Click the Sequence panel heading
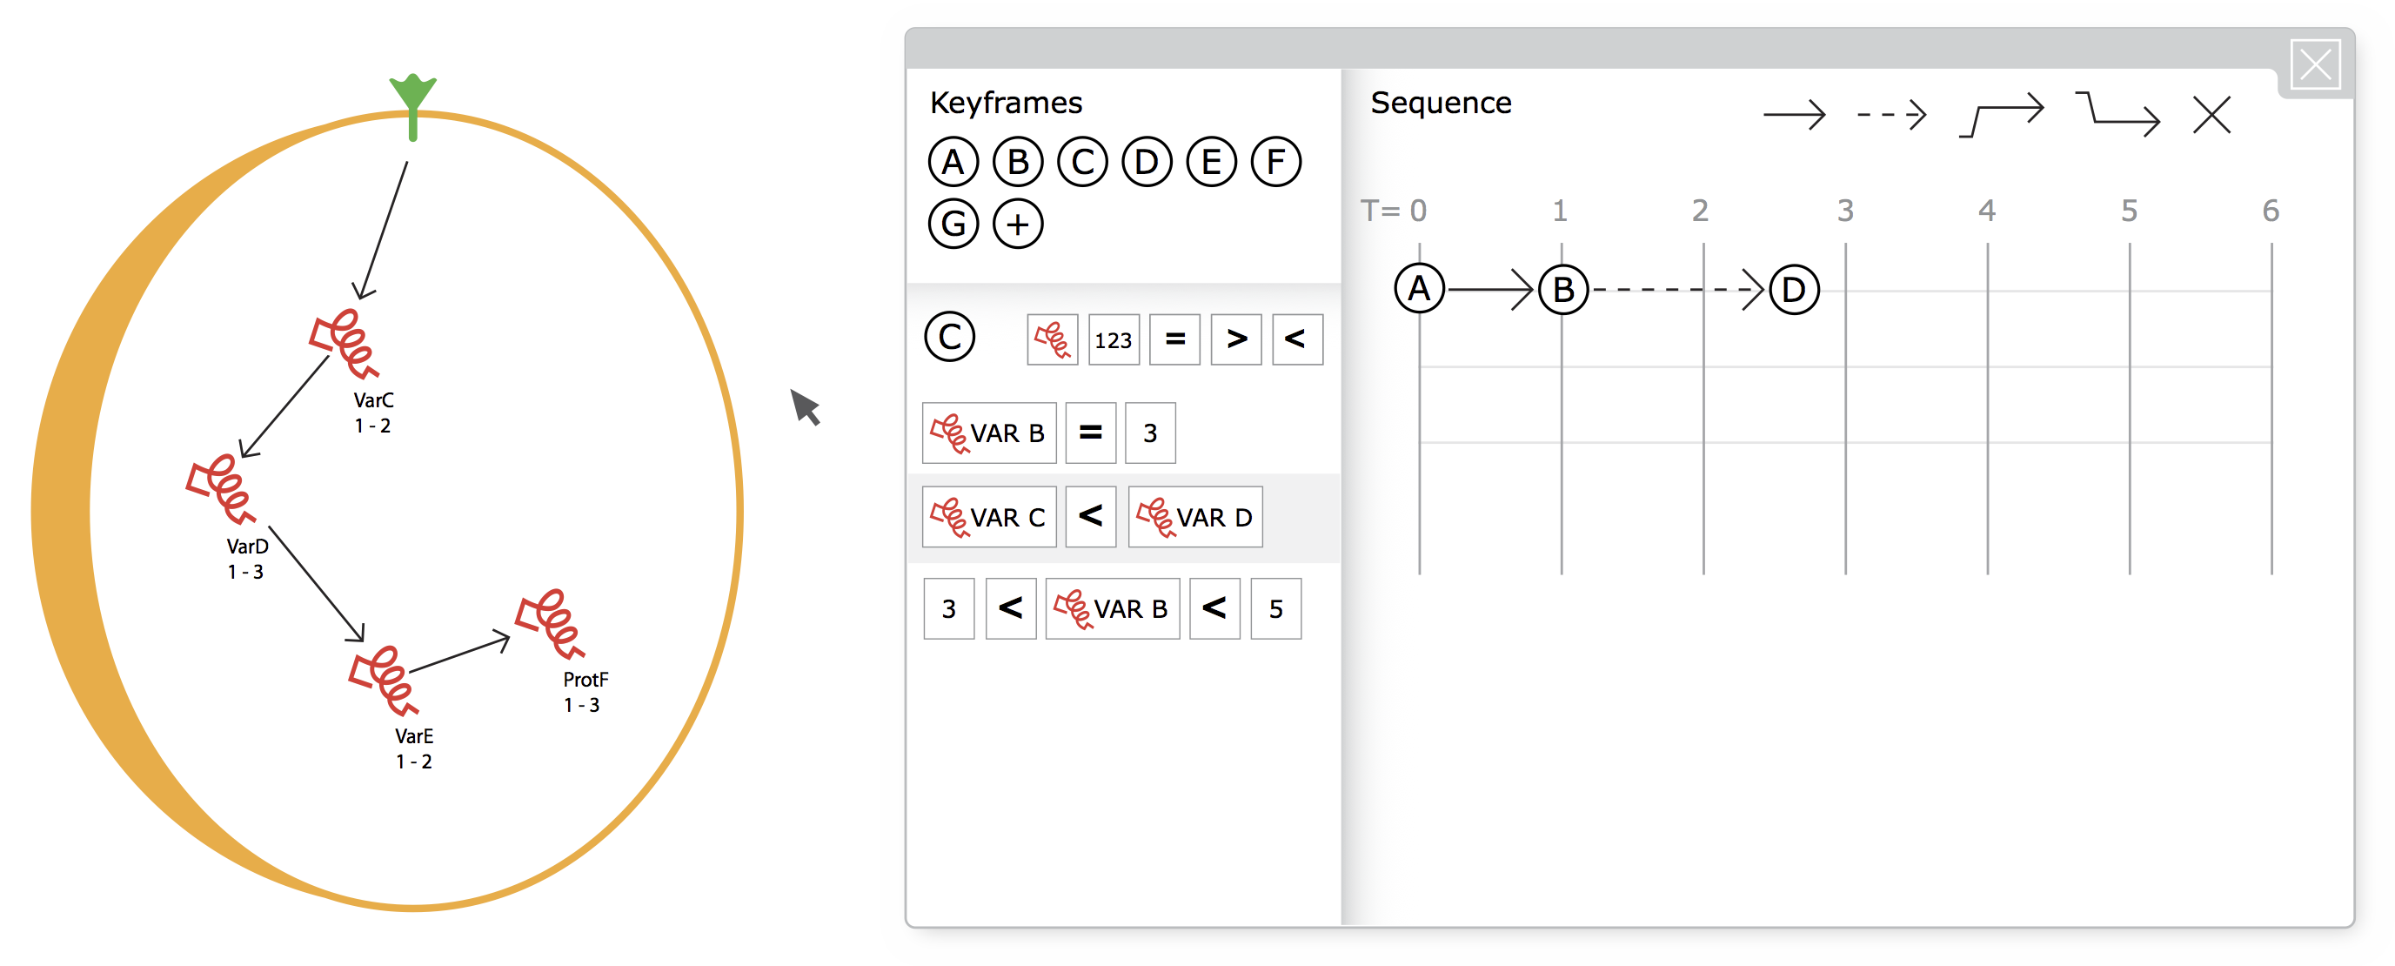This screenshot has height=966, width=2395. click(1440, 103)
